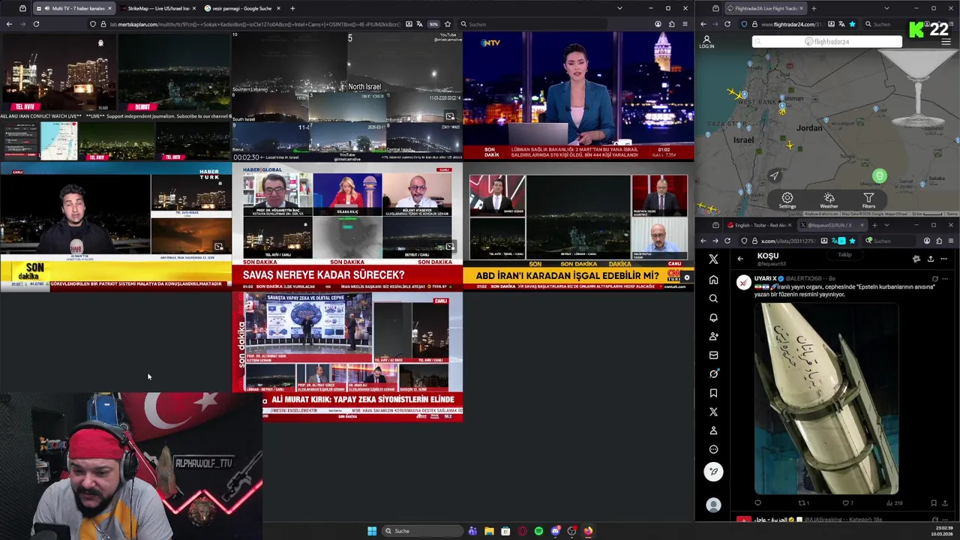Viewport: 960px width, 540px height.
Task: Open tab list dropdown in Multi TV browser
Action: pyautogui.click(x=619, y=8)
